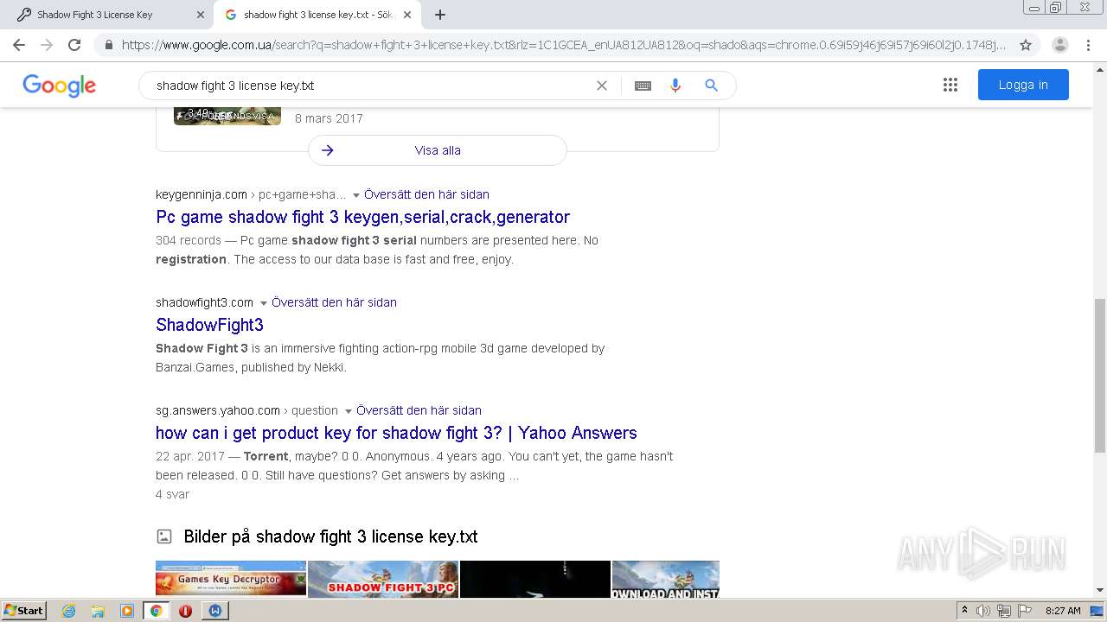Open Internet Explorer from taskbar
1107x622 pixels.
pos(68,611)
